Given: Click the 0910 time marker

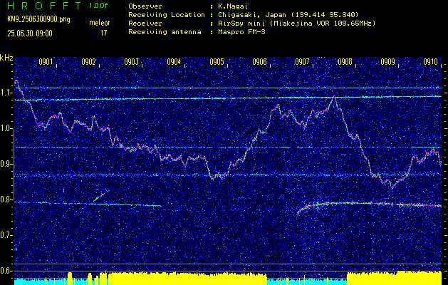Looking at the screenshot, I should tap(431, 62).
